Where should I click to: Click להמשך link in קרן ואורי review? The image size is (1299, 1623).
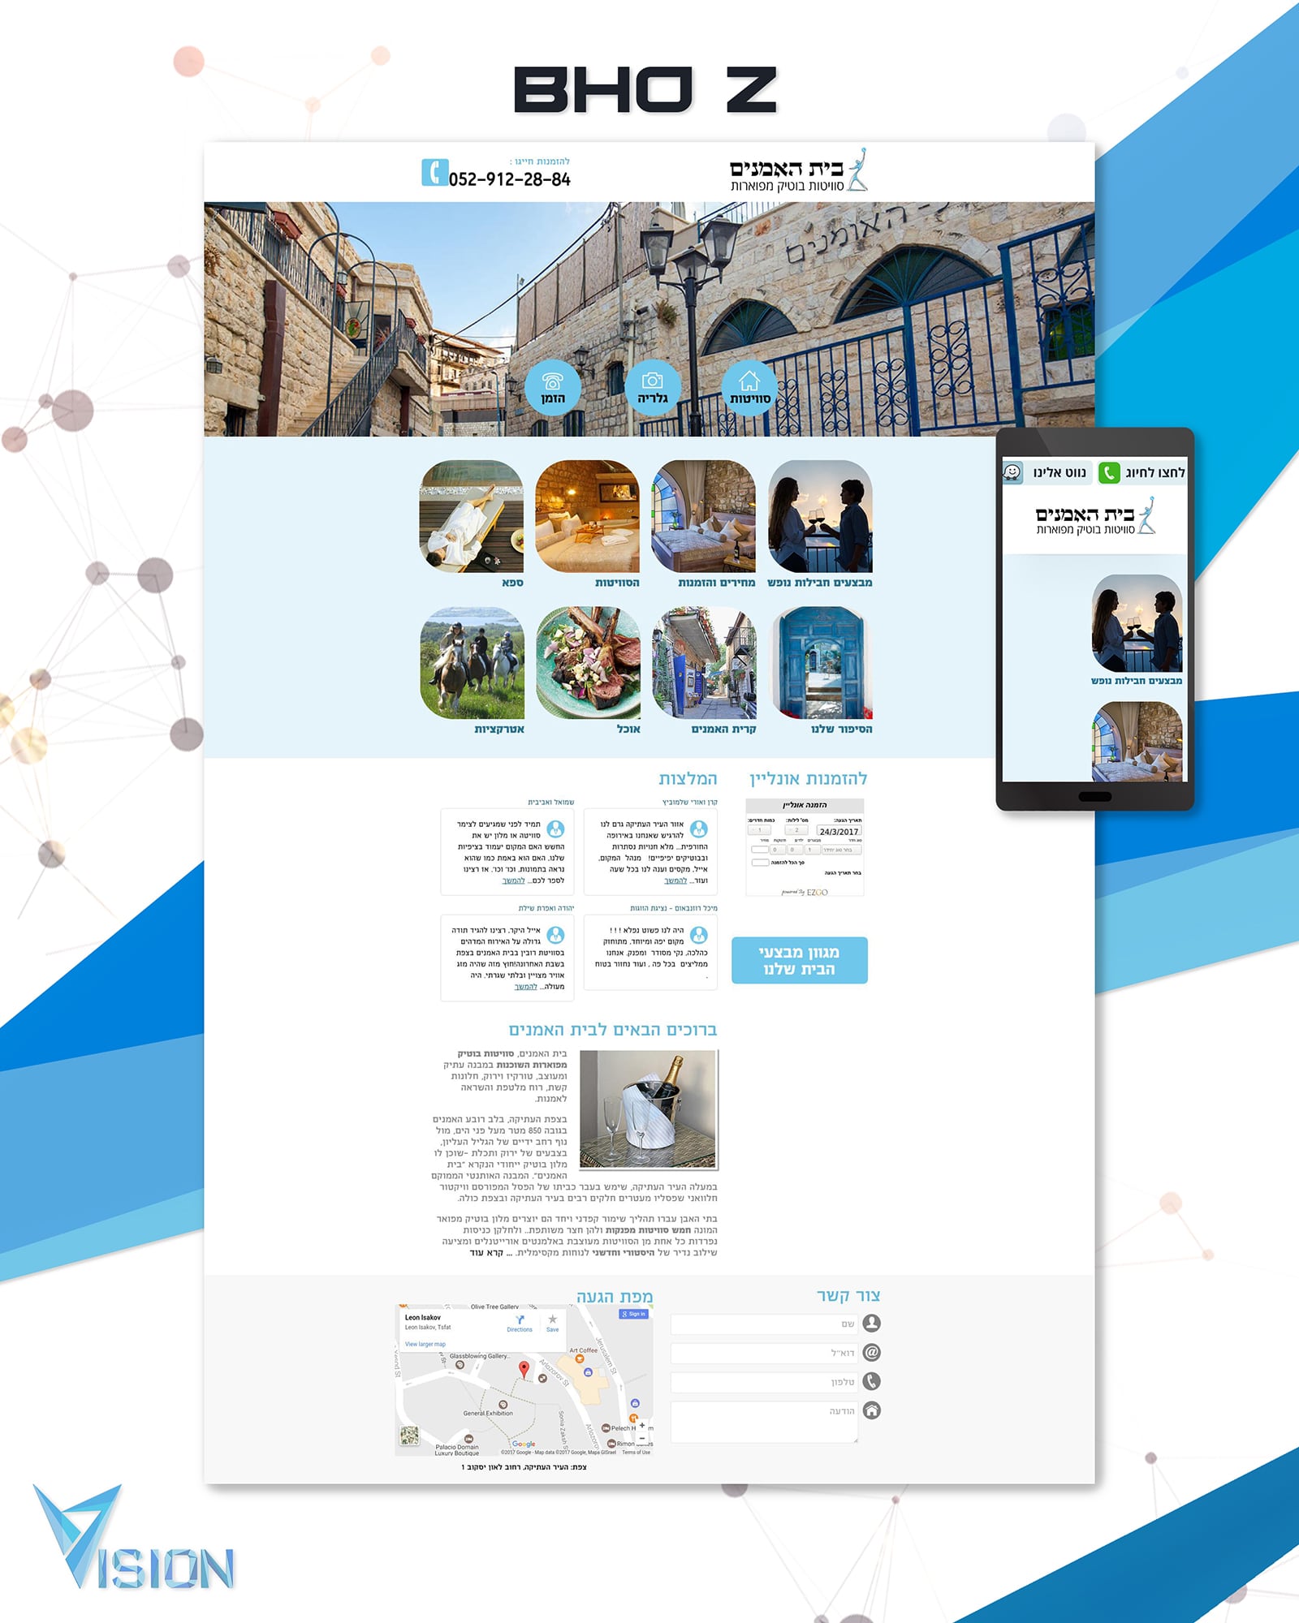click(x=675, y=880)
